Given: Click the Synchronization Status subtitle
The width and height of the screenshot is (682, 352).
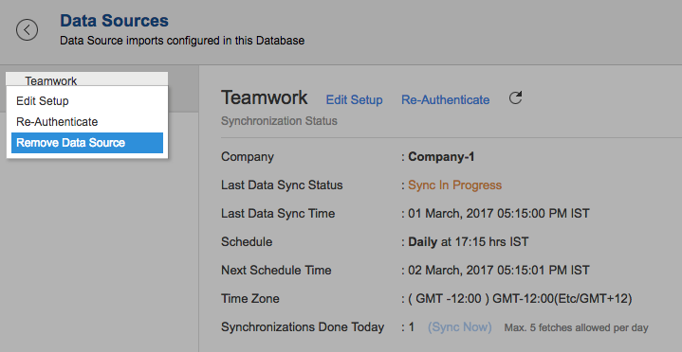Looking at the screenshot, I should pos(279,121).
